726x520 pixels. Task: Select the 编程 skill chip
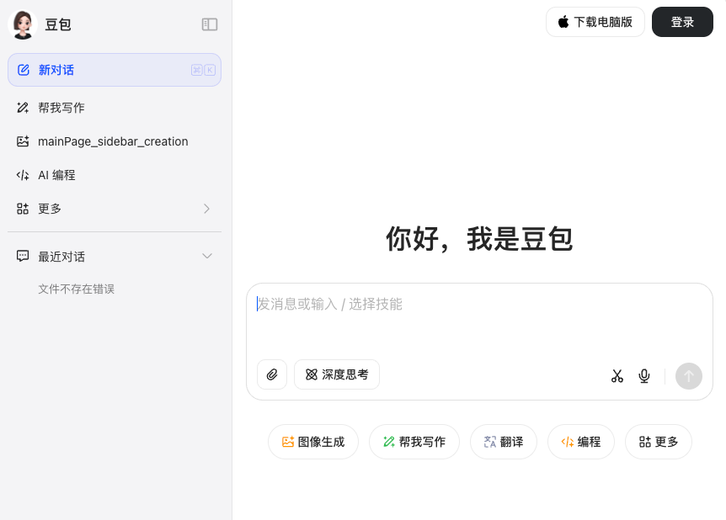click(580, 442)
